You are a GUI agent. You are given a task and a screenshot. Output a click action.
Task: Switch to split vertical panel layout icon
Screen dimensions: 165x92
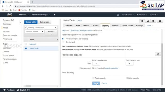[x=142, y=21]
